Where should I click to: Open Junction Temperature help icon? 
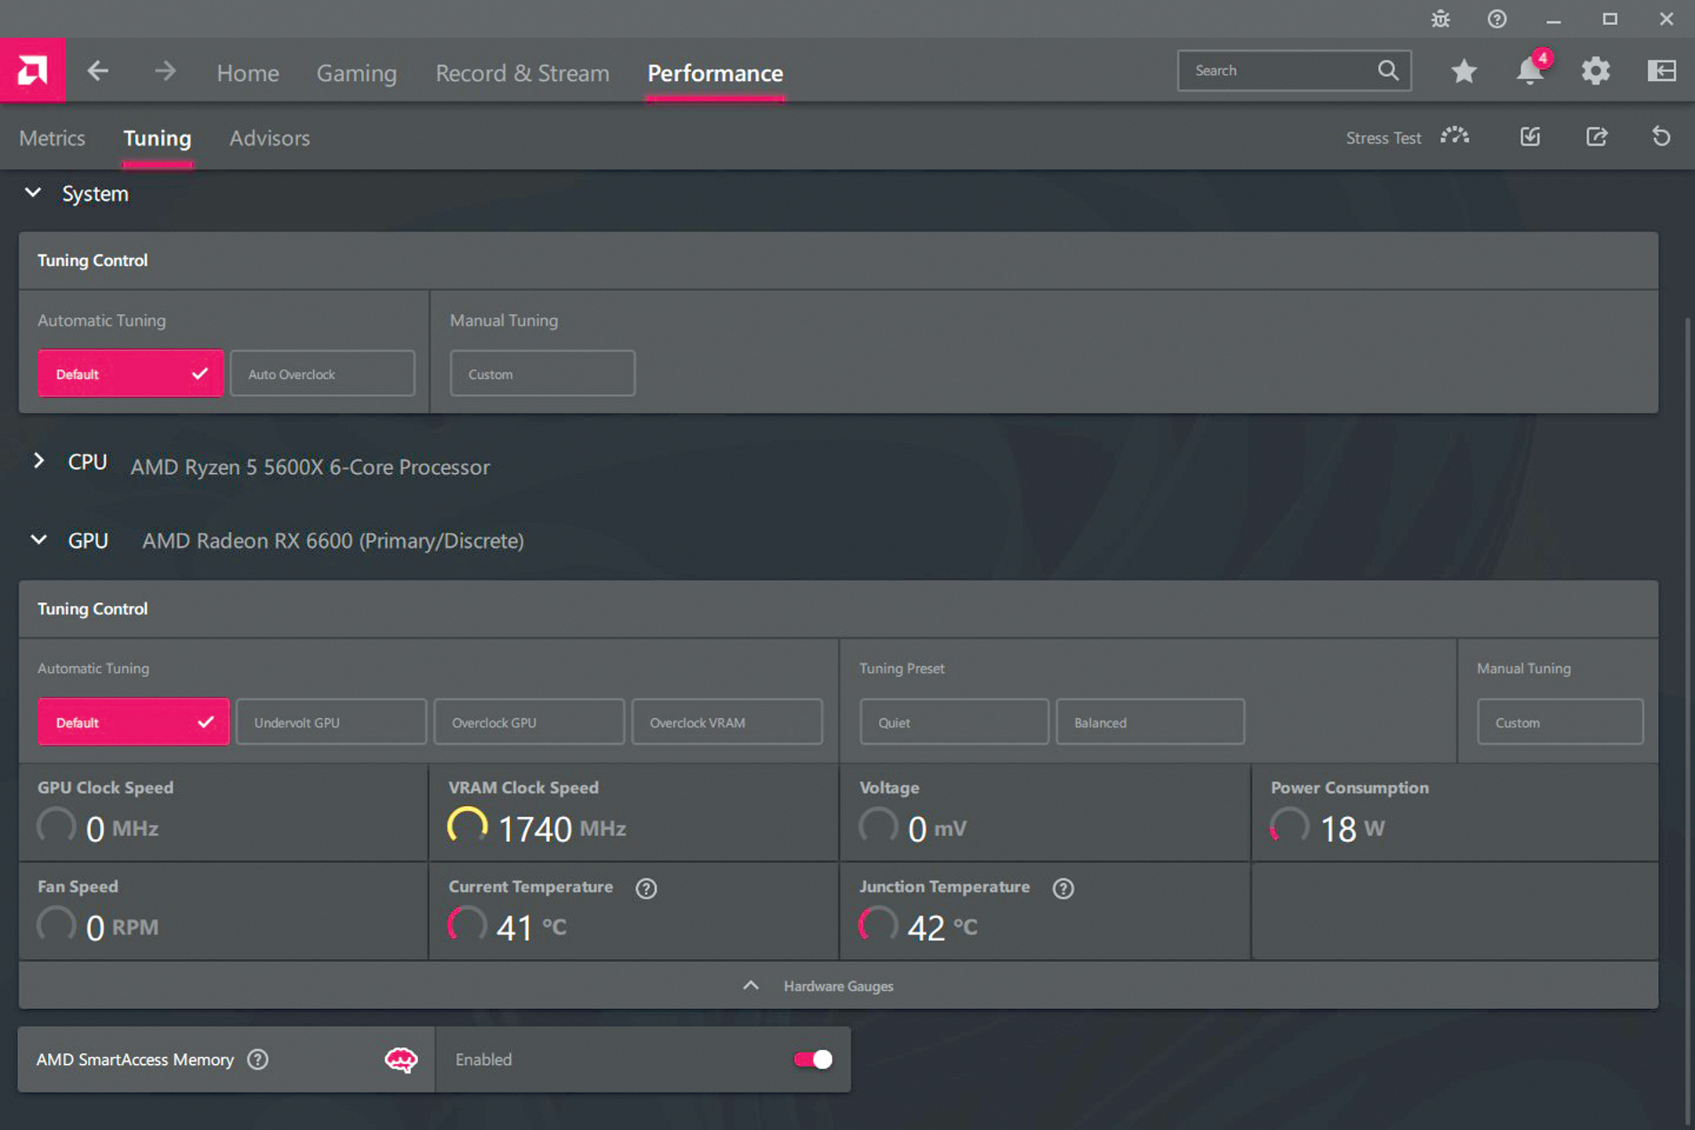[1063, 888]
